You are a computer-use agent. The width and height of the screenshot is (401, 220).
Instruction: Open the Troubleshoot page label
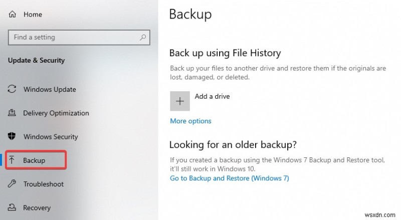[x=44, y=184]
